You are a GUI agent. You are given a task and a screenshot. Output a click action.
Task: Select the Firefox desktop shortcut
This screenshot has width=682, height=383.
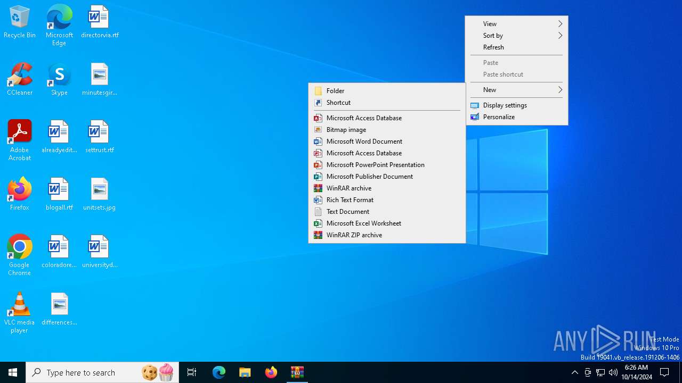click(20, 195)
